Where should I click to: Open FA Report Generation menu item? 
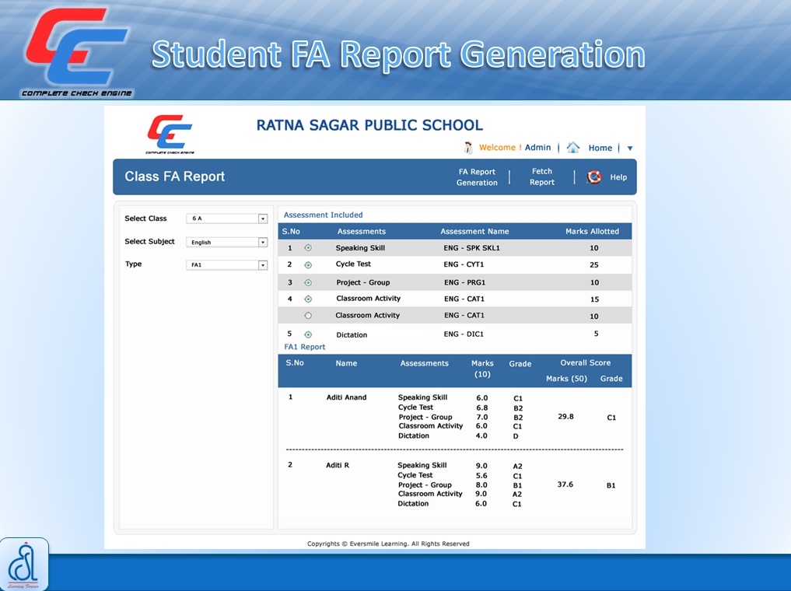(x=477, y=177)
